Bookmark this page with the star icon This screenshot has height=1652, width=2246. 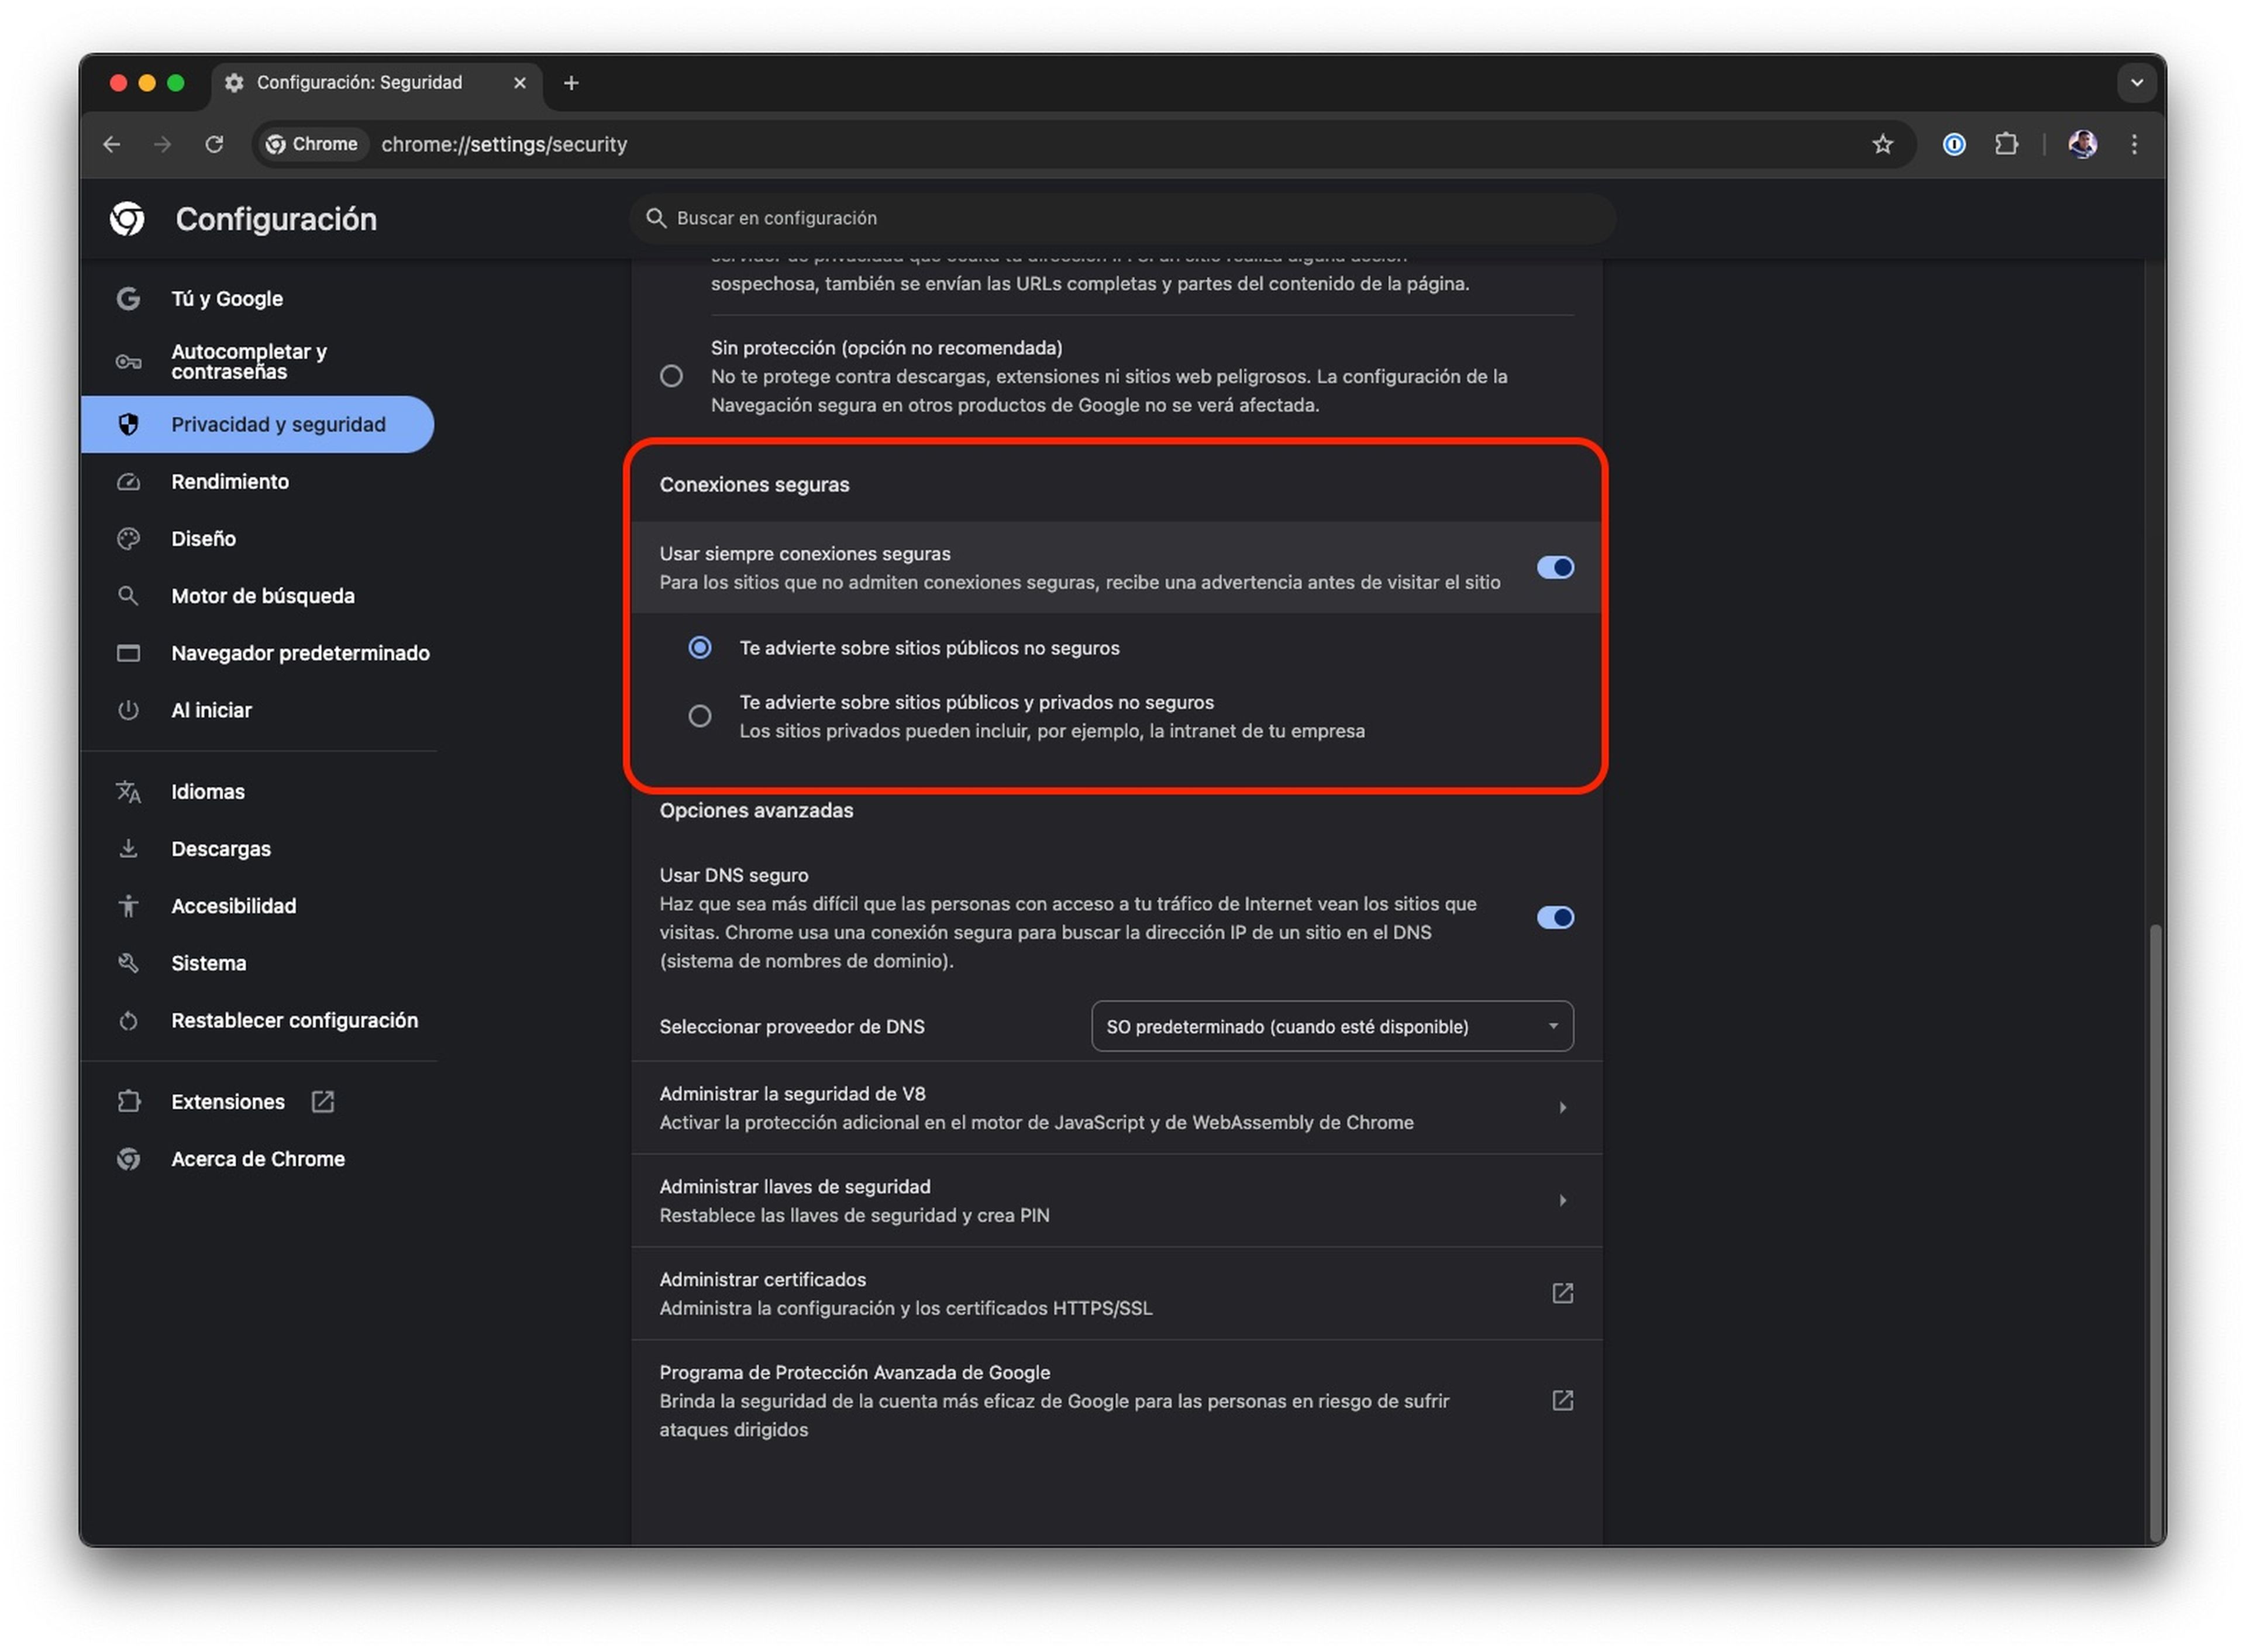coord(1882,144)
